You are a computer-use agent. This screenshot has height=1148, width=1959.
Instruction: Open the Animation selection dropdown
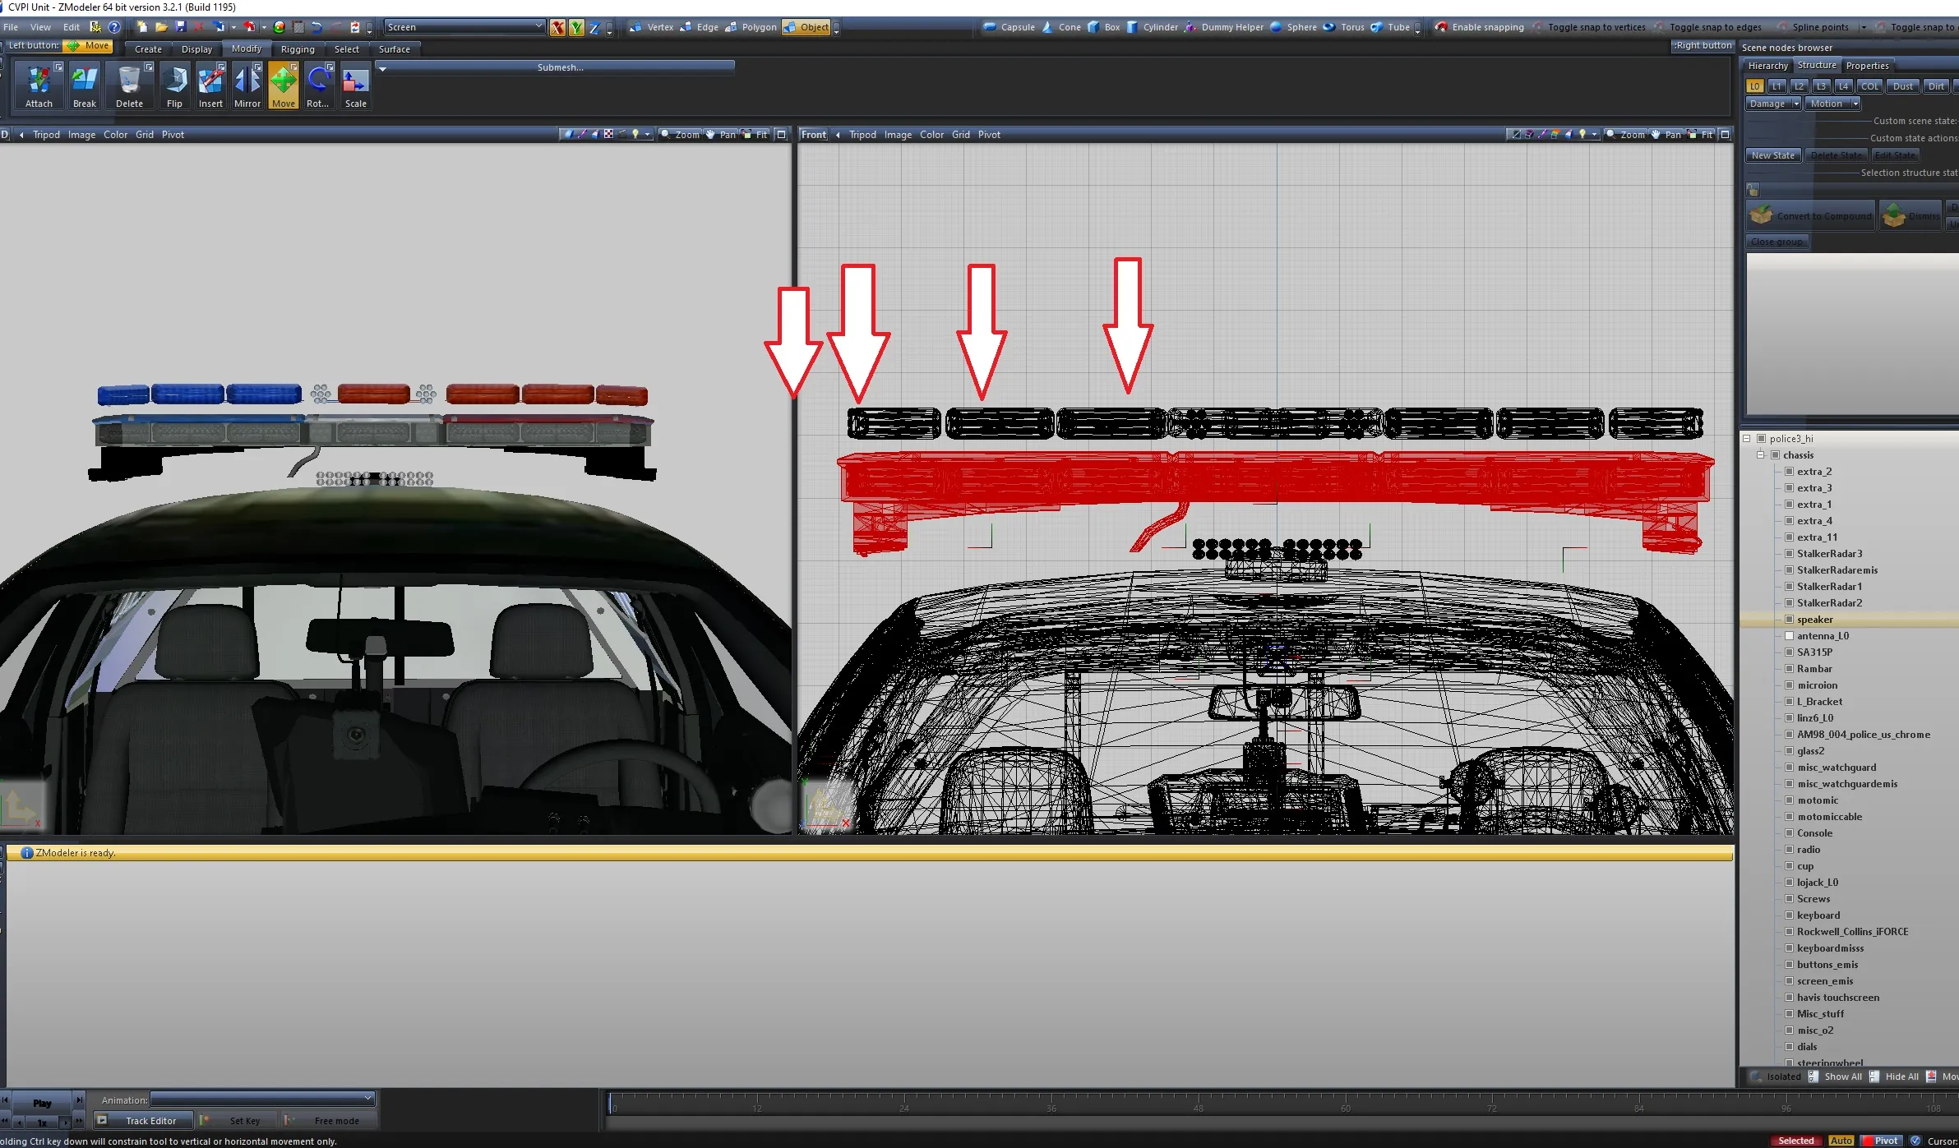coord(263,1100)
